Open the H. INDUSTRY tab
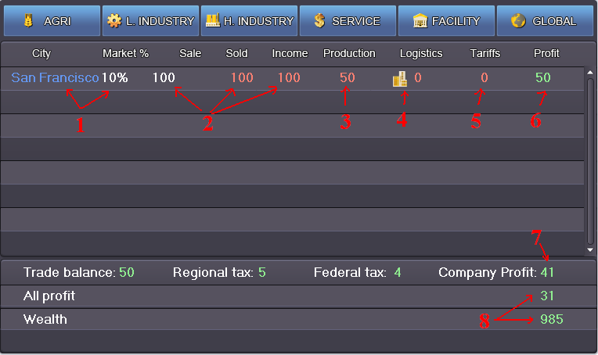Viewport: 598px width, 355px height. tap(249, 21)
